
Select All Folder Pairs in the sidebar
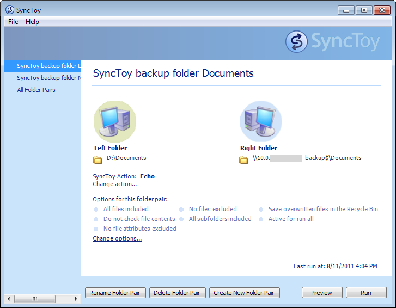pos(36,90)
